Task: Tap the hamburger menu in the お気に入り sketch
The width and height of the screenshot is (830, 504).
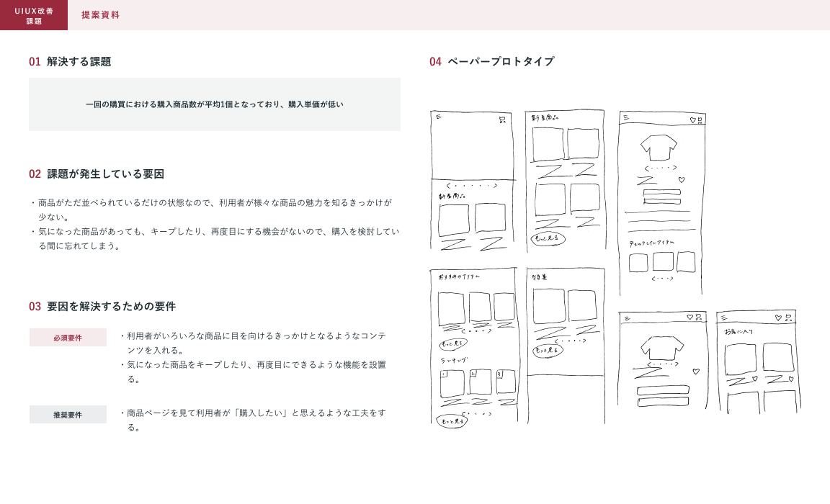Action: coord(724,318)
